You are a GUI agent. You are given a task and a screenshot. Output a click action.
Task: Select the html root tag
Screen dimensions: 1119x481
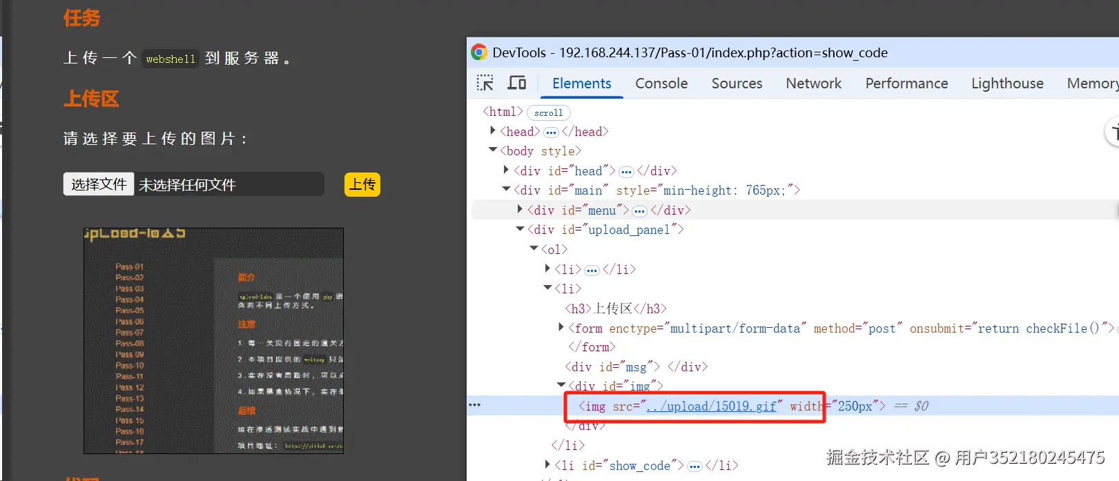click(x=503, y=112)
